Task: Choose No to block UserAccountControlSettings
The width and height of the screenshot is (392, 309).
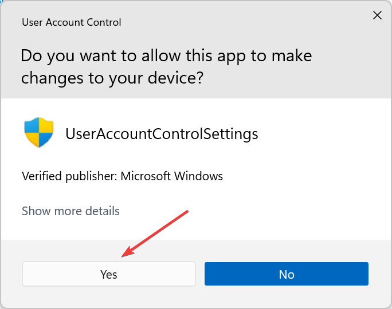Action: 286,274
